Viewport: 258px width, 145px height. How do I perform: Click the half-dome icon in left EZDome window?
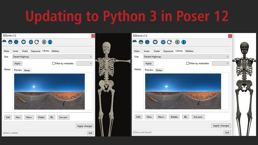pos(4,41)
